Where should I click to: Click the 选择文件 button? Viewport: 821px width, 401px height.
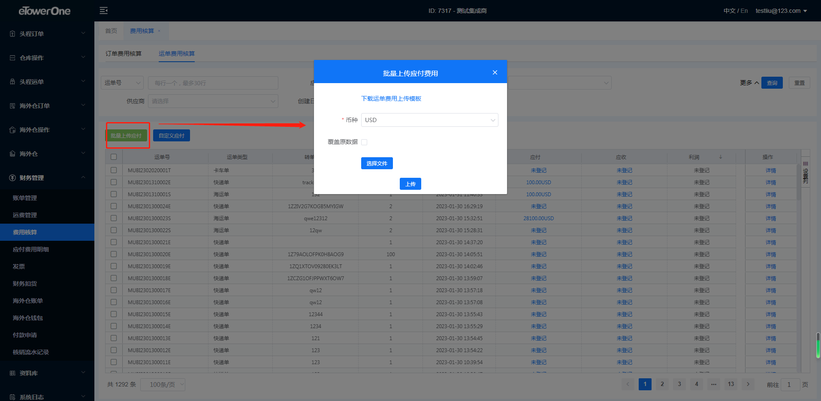pos(377,163)
